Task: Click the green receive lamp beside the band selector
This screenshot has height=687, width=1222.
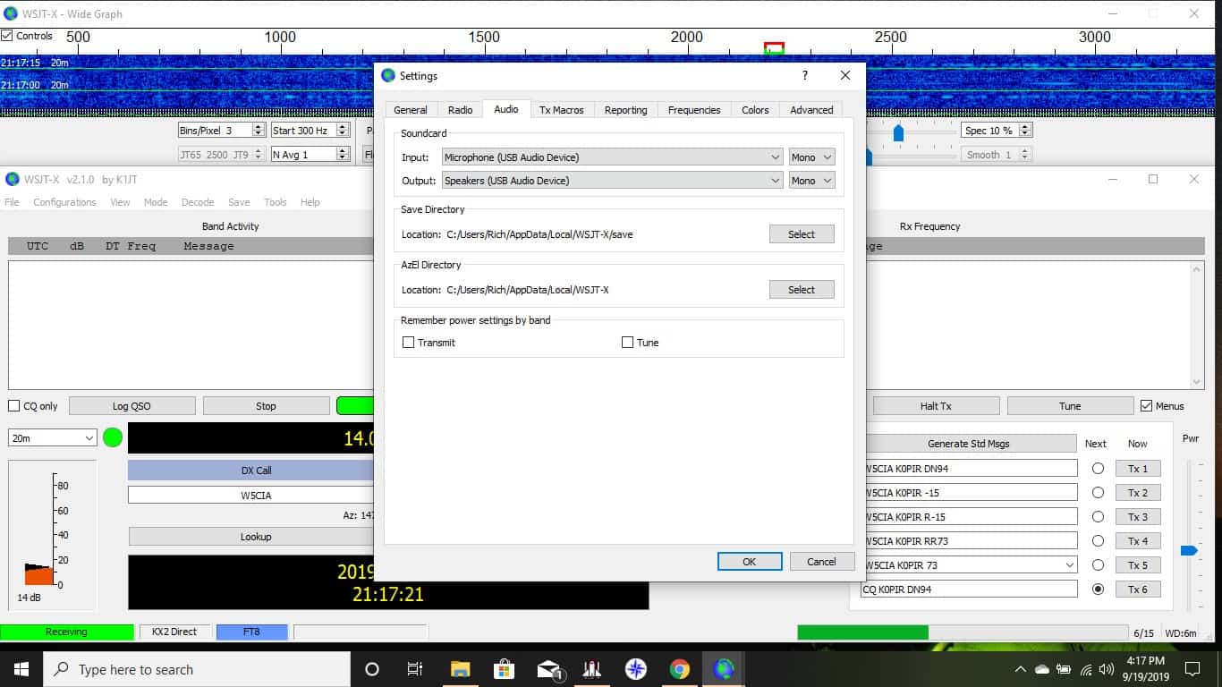Action: [112, 437]
